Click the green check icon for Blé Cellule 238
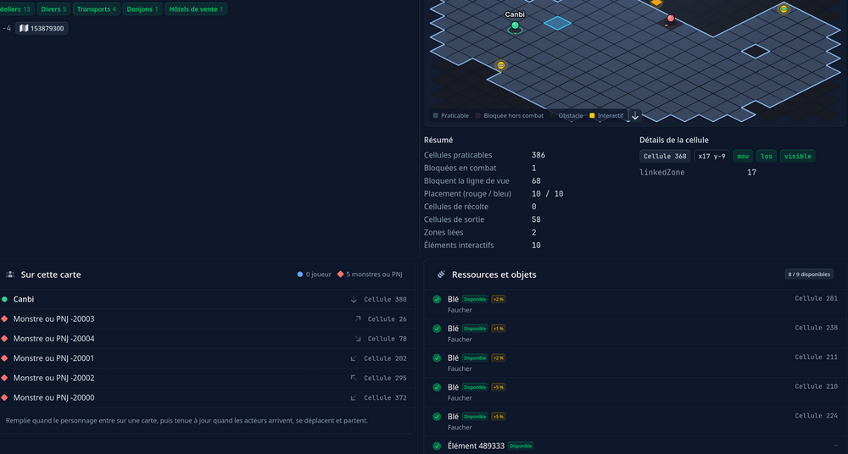Viewport: 848px width, 454px height. coord(437,328)
